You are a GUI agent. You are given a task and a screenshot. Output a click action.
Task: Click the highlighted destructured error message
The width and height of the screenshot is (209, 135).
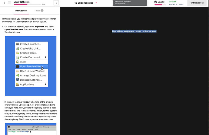[134, 31]
